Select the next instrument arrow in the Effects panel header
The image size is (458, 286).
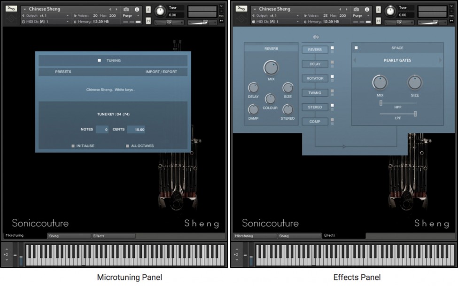tap(347, 9)
